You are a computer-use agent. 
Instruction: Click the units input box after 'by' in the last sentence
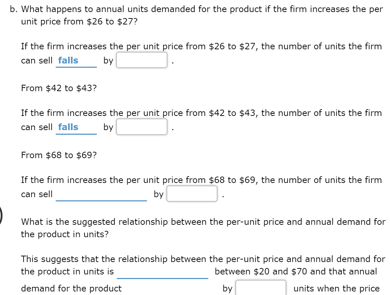point(262,288)
